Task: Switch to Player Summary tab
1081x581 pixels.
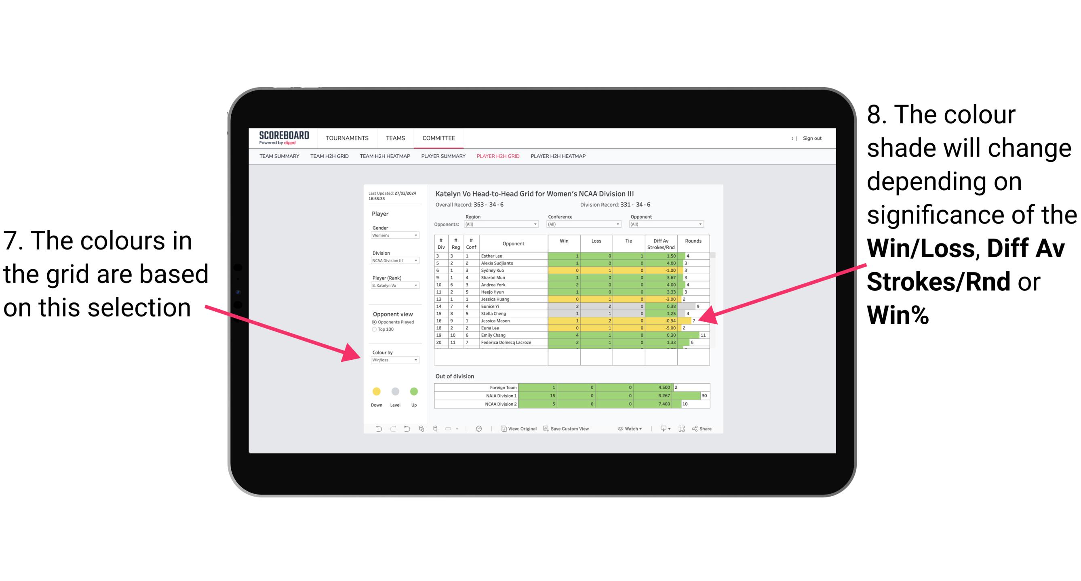Action: coord(443,158)
